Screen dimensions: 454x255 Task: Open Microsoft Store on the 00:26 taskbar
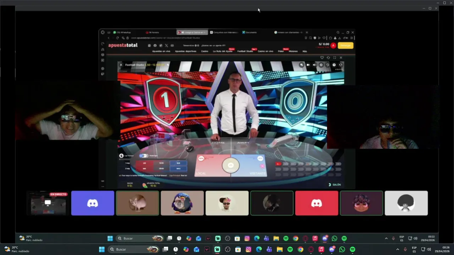pos(238,249)
